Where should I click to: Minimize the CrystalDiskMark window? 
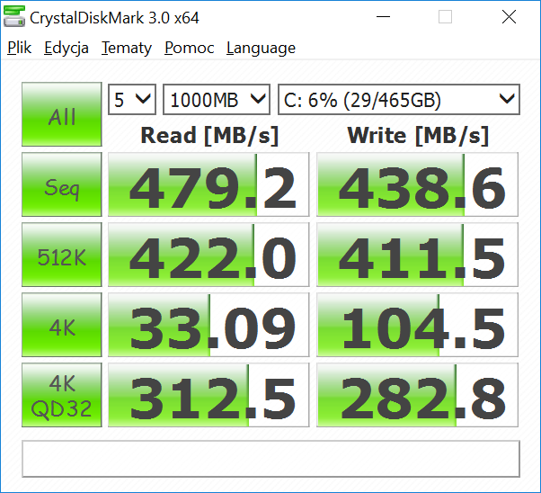(383, 16)
